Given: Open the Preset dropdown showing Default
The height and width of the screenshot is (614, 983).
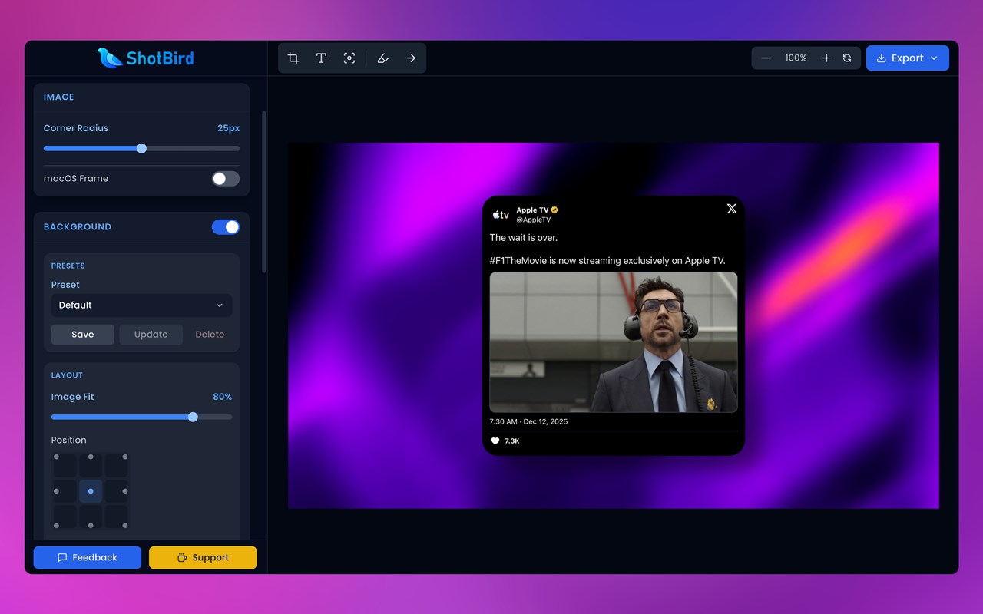Looking at the screenshot, I should pyautogui.click(x=141, y=305).
